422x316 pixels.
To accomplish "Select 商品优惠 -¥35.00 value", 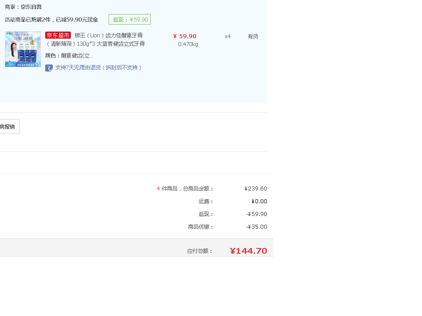I will (256, 227).
